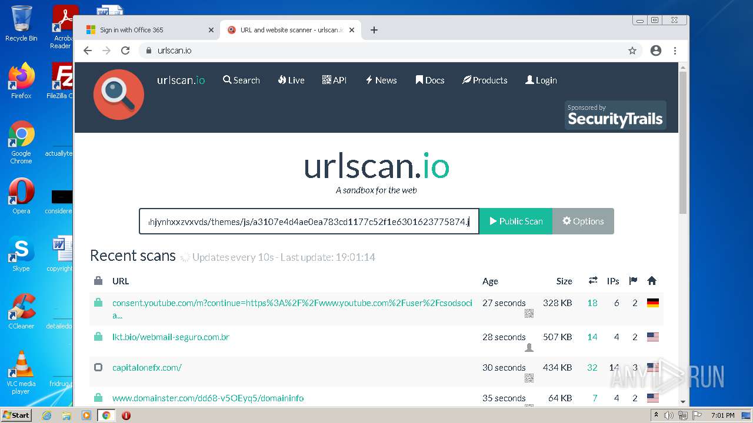753x423 pixels.
Task: Open the Docs nav link
Action: 430,80
